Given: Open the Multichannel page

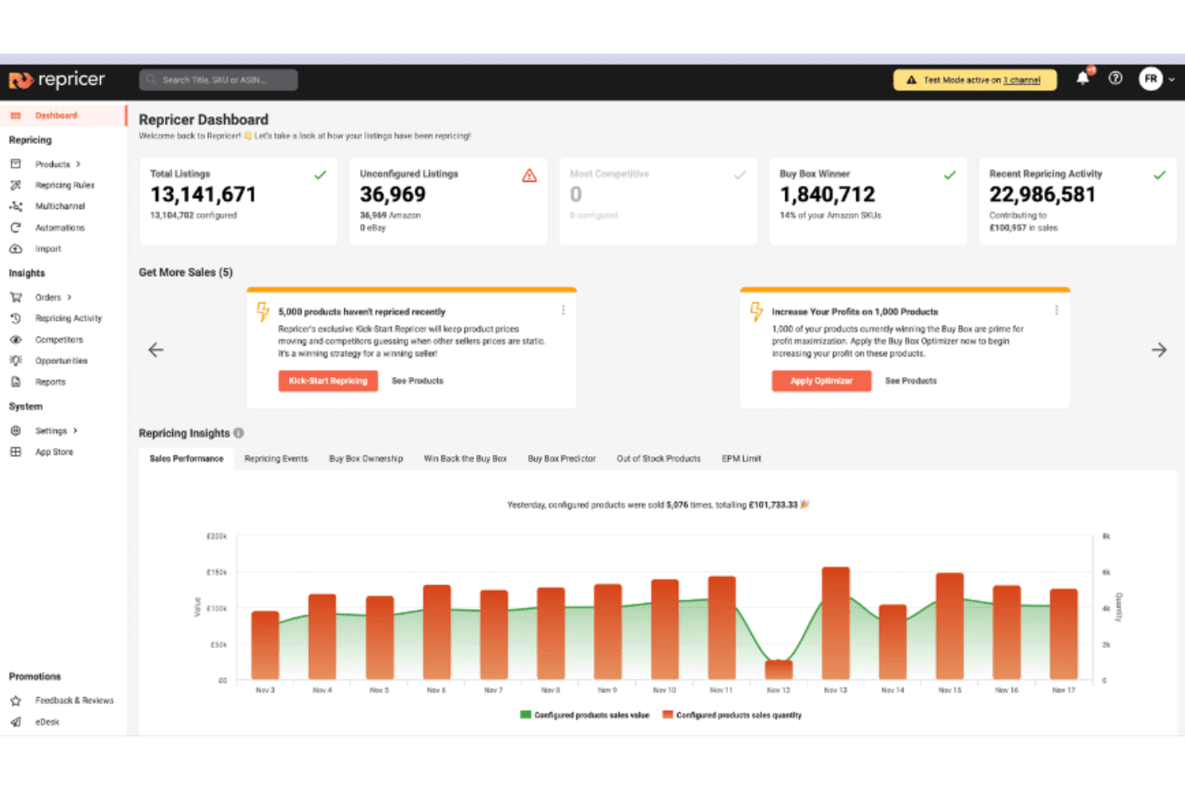Looking at the screenshot, I should point(60,206).
